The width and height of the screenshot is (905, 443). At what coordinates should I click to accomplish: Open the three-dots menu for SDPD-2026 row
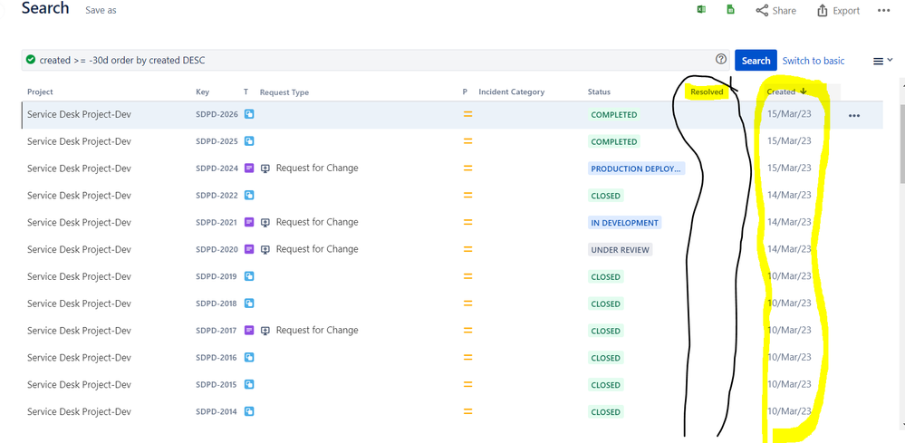[853, 116]
